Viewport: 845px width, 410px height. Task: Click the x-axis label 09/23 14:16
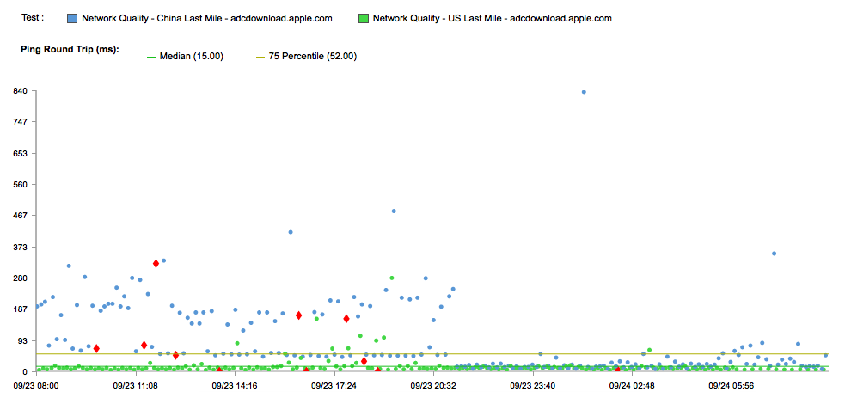[235, 386]
